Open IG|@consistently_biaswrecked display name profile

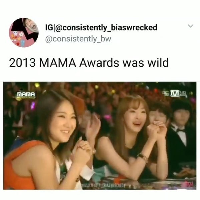(101, 27)
